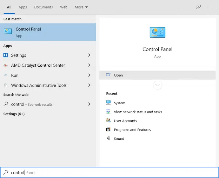This screenshot has height=178, width=219.
Task: Click the Sound speaker icon under Recent
Action: [108, 138]
